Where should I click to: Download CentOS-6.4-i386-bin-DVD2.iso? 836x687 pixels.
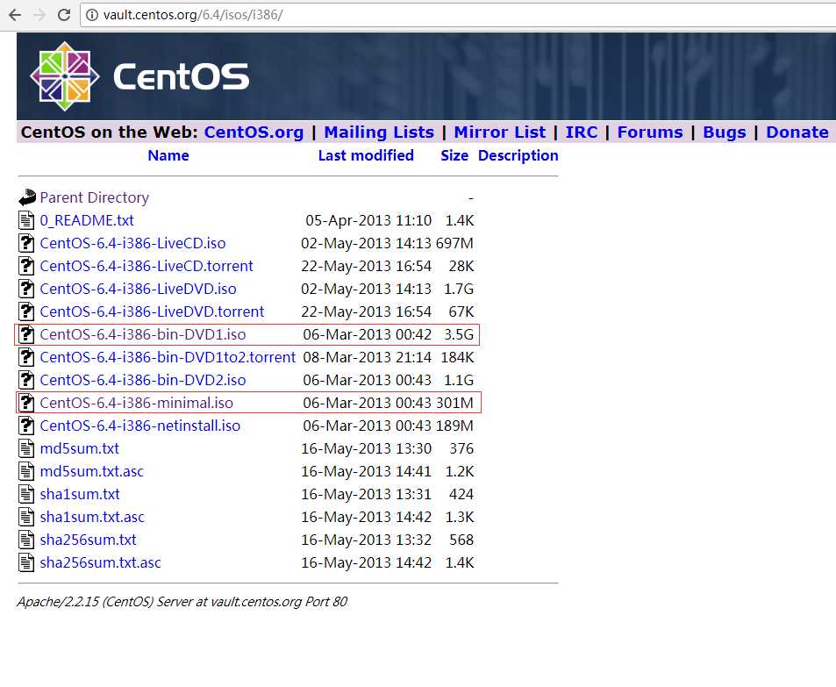tap(143, 380)
